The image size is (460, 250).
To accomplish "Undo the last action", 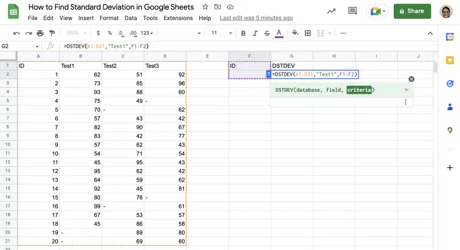I will [x=17, y=33].
